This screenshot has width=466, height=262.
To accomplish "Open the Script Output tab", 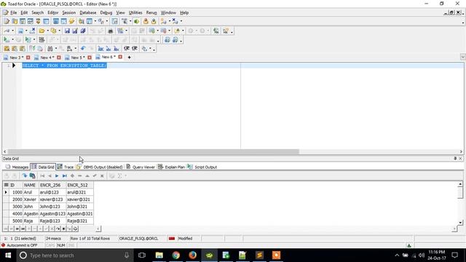I will tap(202, 167).
